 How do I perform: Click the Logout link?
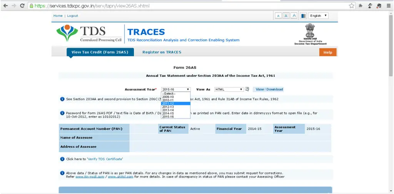[x=73, y=16]
